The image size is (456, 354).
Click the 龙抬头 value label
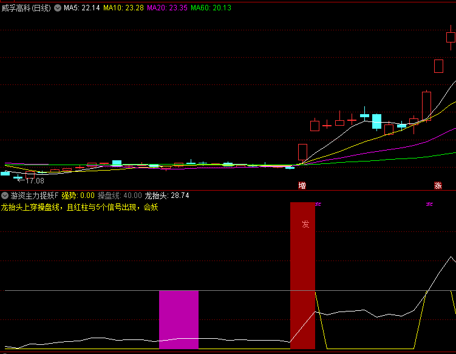167,196
